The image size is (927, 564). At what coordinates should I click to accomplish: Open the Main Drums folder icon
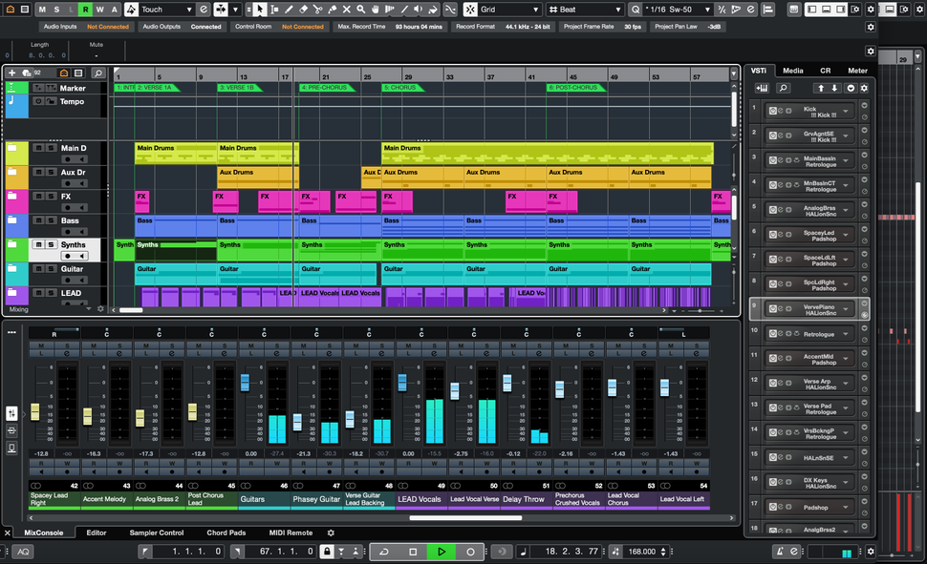[x=14, y=148]
